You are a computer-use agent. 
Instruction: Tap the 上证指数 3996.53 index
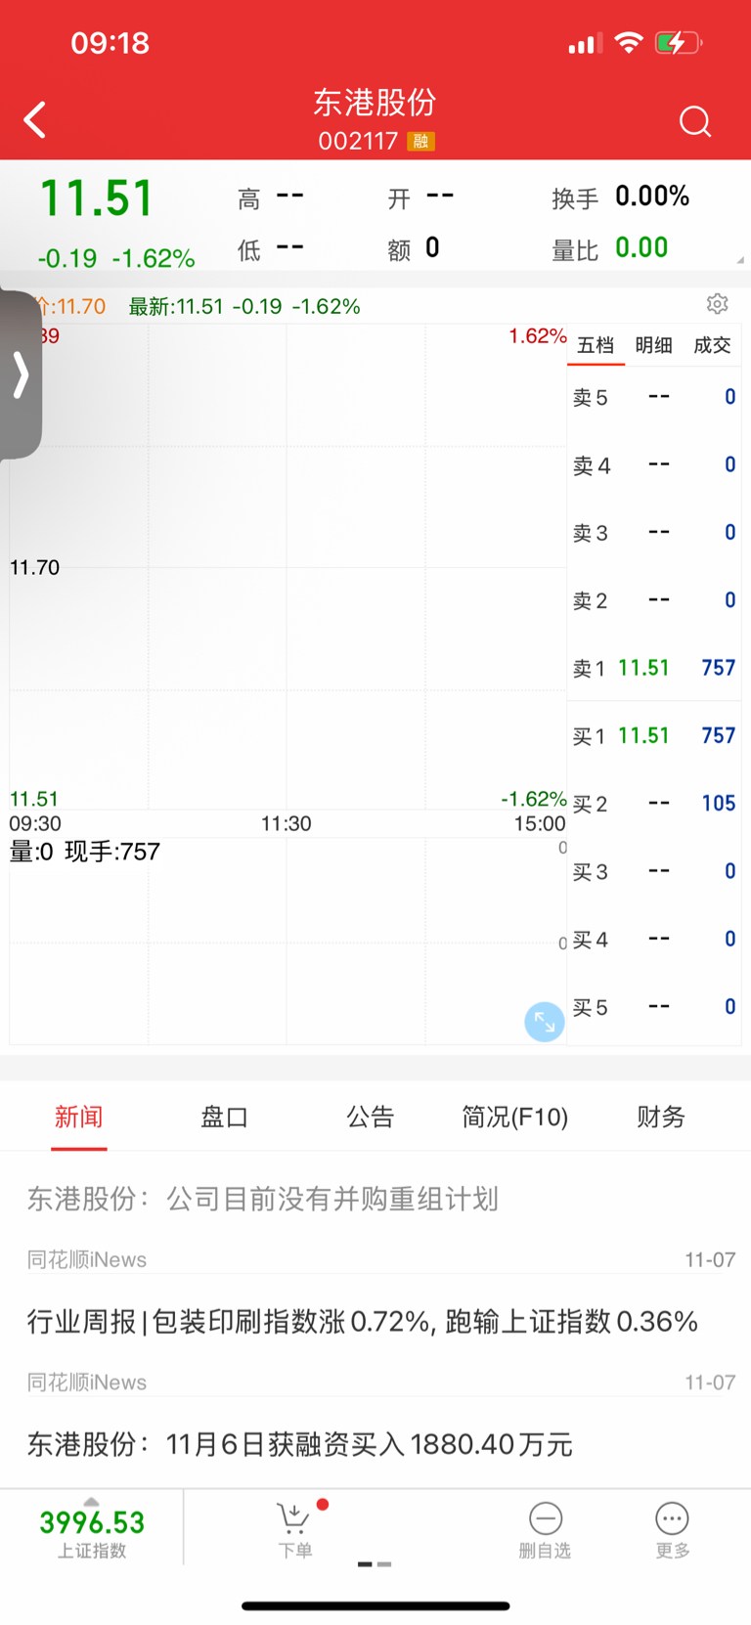92,1530
